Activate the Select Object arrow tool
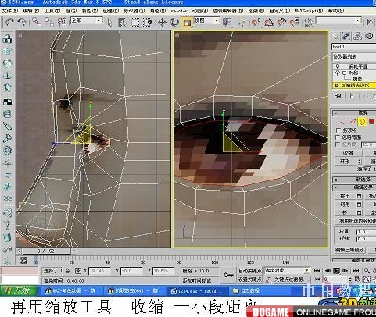Image resolution: width=376 pixels, height=317 pixels. [109, 23]
